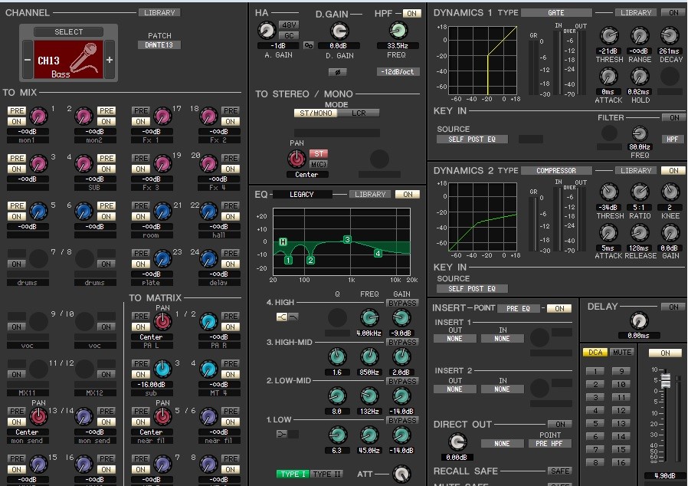Toggle PRE for mix send 1

pos(17,110)
